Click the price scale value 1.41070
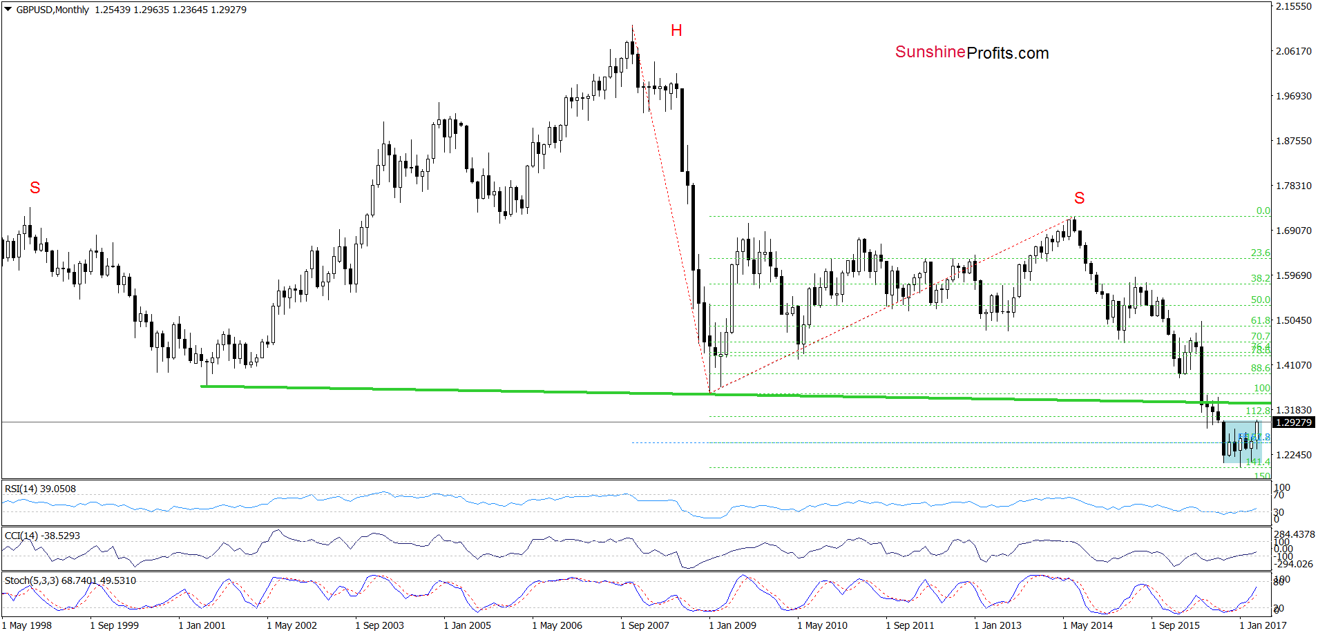Screen dimensions: 1318x635 click(1293, 365)
